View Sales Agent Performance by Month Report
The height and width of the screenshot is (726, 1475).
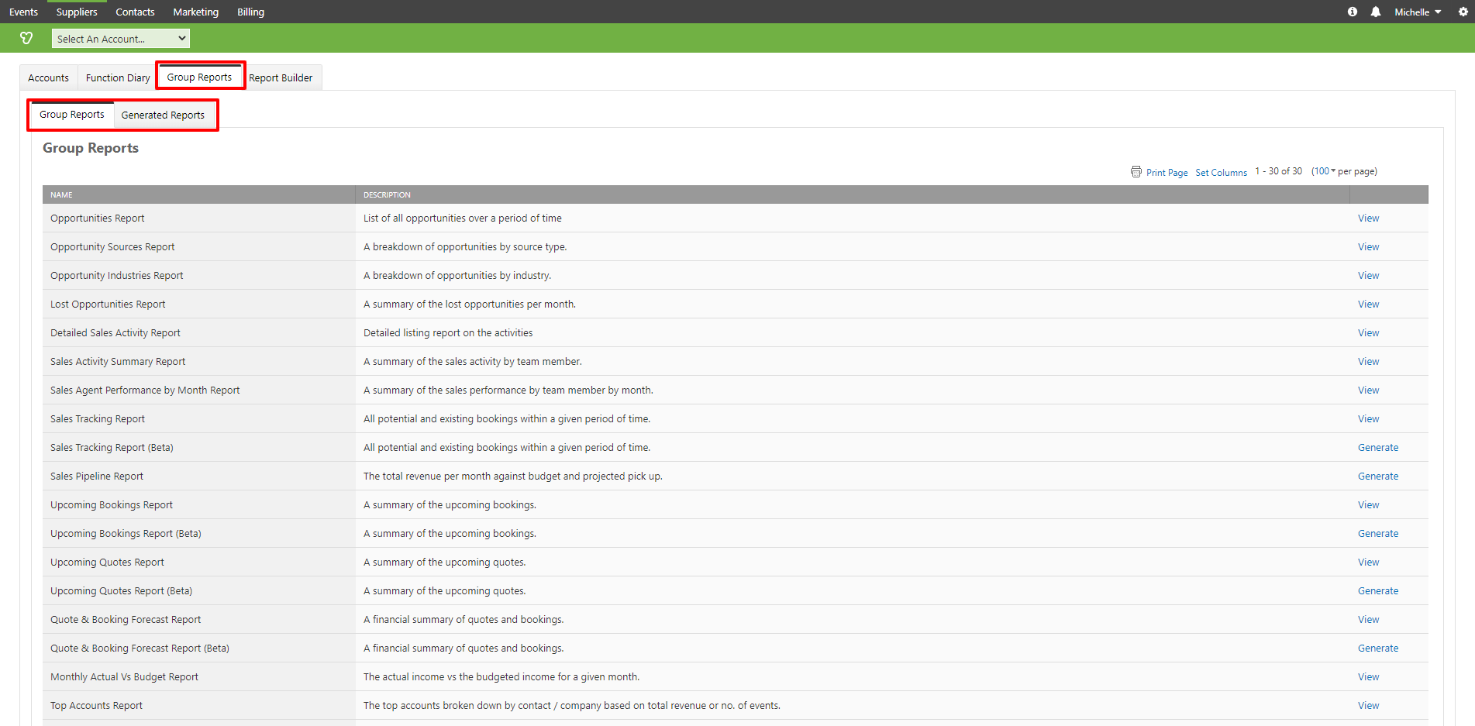(x=1368, y=391)
